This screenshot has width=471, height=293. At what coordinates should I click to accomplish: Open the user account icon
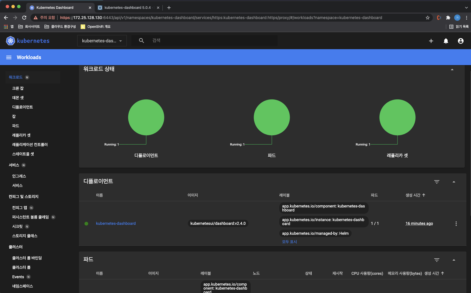461,41
